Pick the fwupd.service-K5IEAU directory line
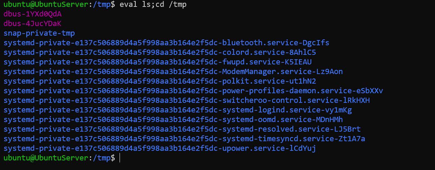 click(158, 62)
